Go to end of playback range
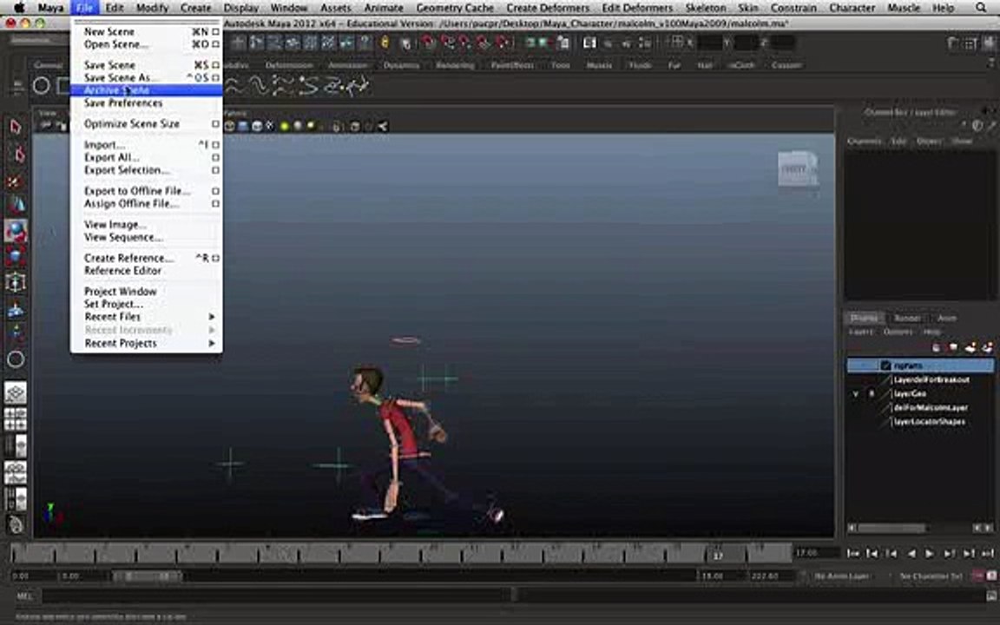This screenshot has width=1000, height=625. pyautogui.click(x=988, y=554)
